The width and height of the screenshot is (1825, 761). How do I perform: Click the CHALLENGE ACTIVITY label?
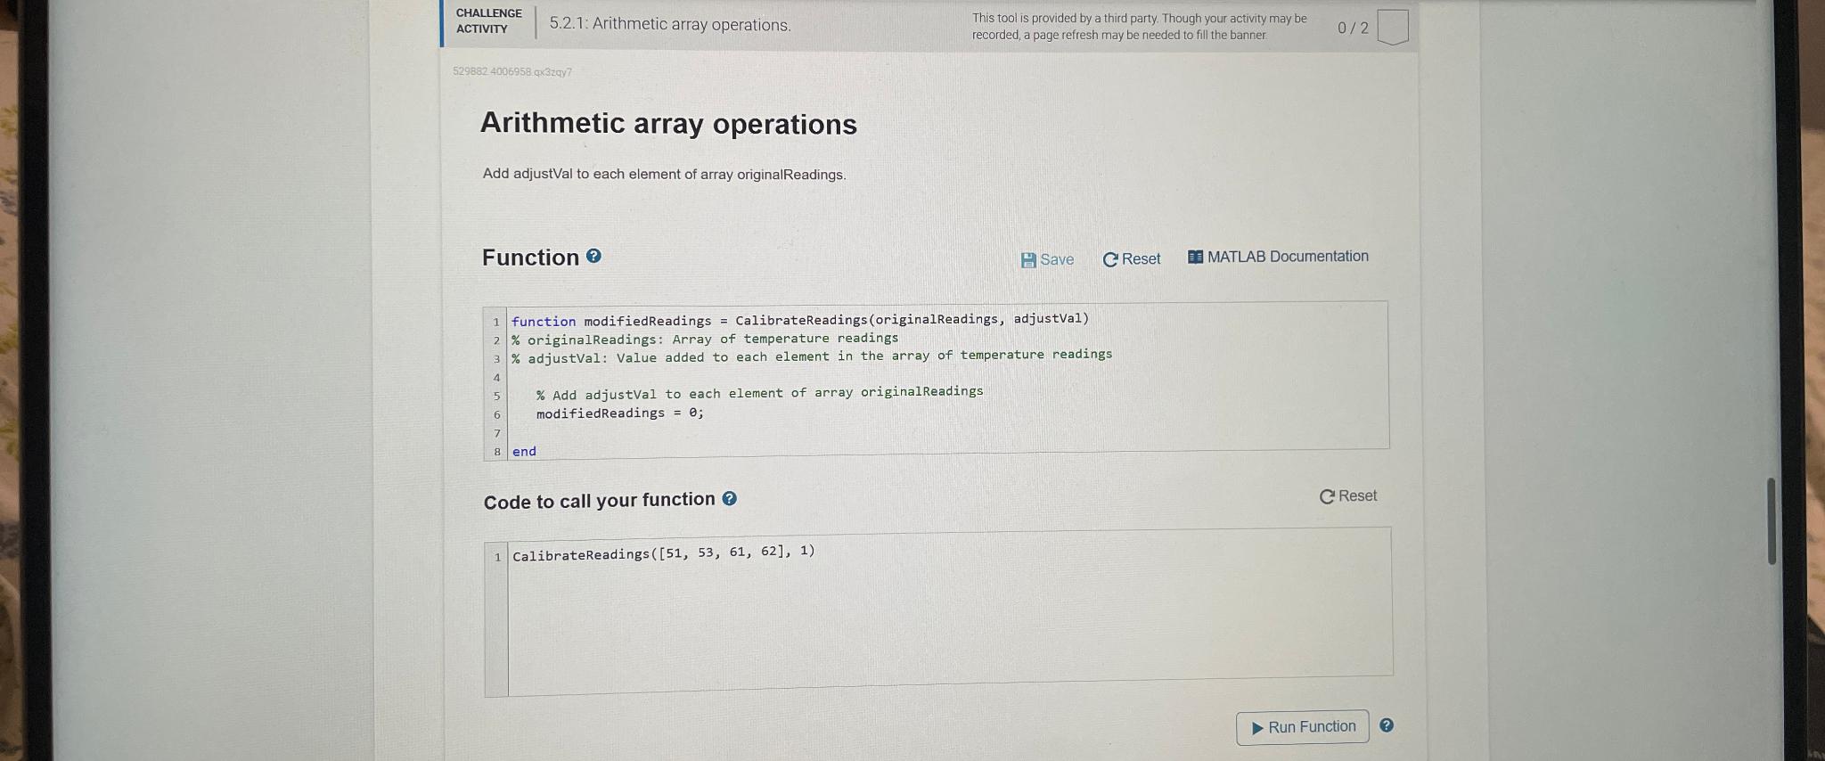(488, 21)
